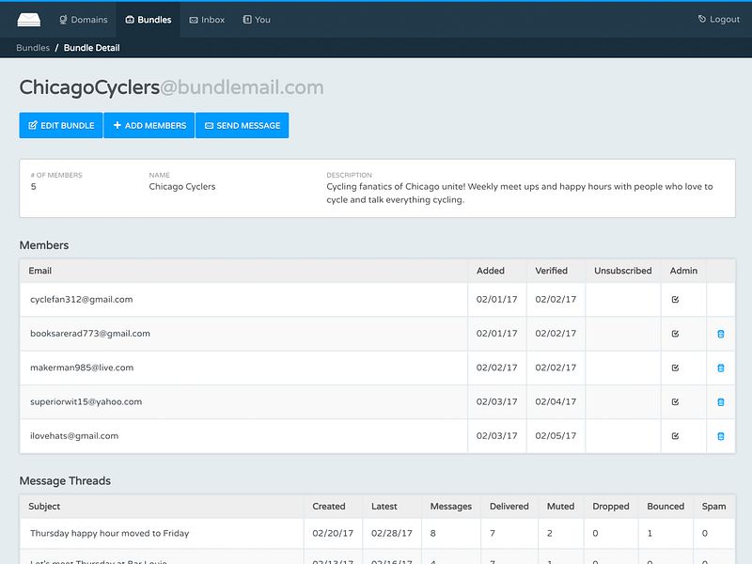Open the Domains tab
This screenshot has width=752, height=564.
pyautogui.click(x=83, y=20)
